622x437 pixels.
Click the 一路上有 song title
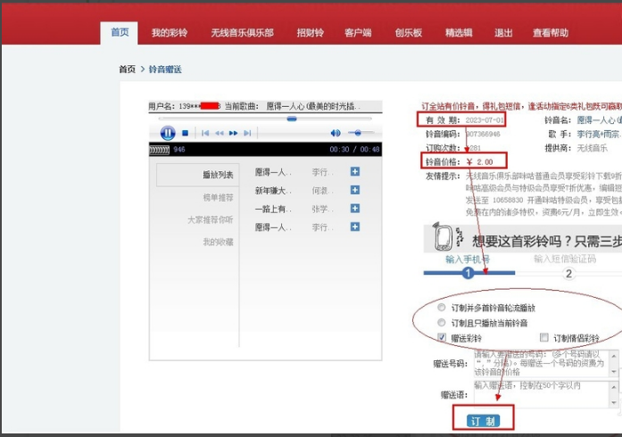click(273, 209)
